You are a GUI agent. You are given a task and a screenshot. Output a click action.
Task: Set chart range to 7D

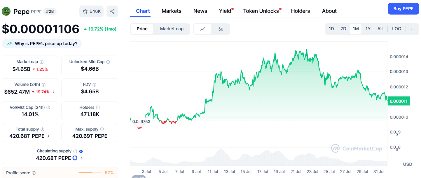[343, 29]
